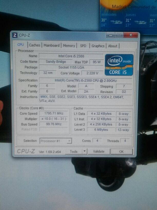Click the L1 Inst. value 4 x 32 KBytes
The image size is (157, 210).
tap(101, 119)
